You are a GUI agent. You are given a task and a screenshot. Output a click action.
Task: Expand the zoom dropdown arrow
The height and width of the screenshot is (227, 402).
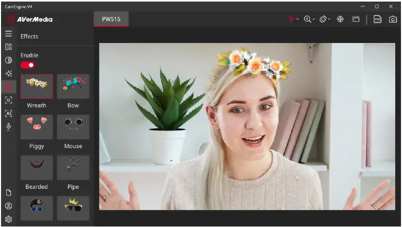tap(314, 19)
